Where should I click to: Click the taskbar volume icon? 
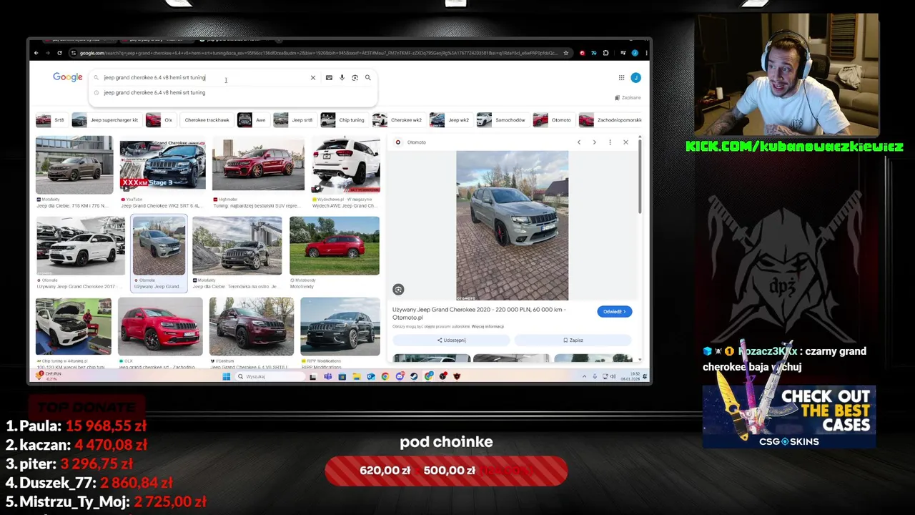(x=613, y=376)
